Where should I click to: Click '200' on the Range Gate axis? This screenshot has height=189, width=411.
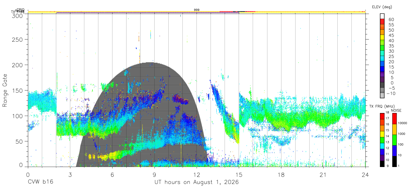18,65
